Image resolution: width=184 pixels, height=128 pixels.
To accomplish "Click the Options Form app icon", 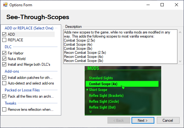I will pyautogui.click(x=5, y=5).
